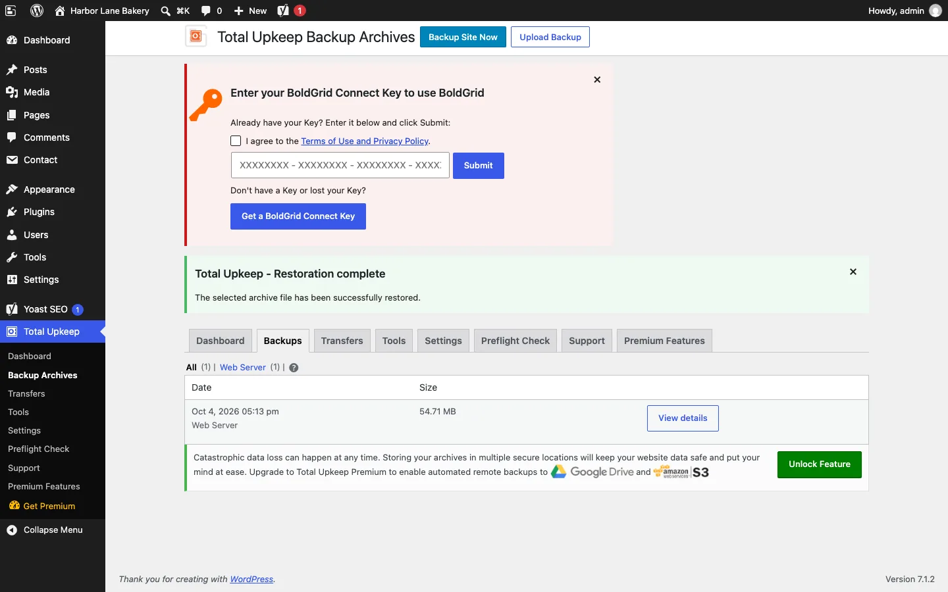Open Get Premium in the sidebar
This screenshot has height=592, width=948.
tap(43, 506)
